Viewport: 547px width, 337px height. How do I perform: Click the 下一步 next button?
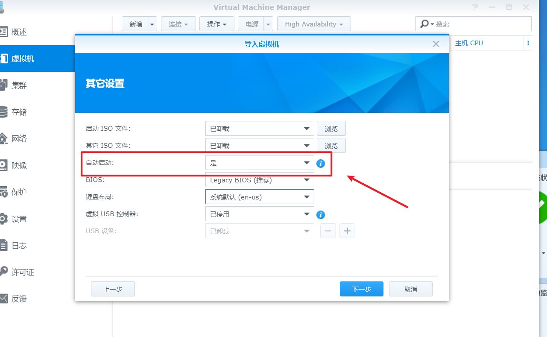(x=362, y=289)
